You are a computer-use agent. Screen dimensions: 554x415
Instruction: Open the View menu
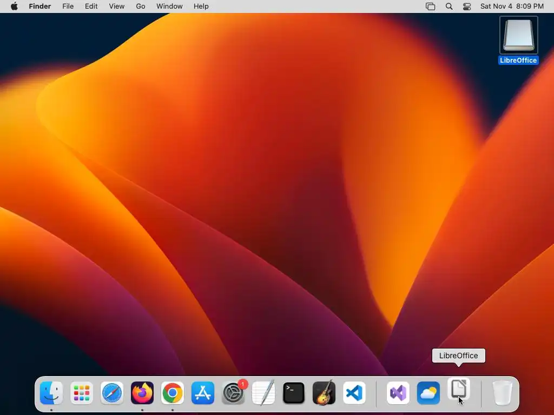(x=117, y=6)
